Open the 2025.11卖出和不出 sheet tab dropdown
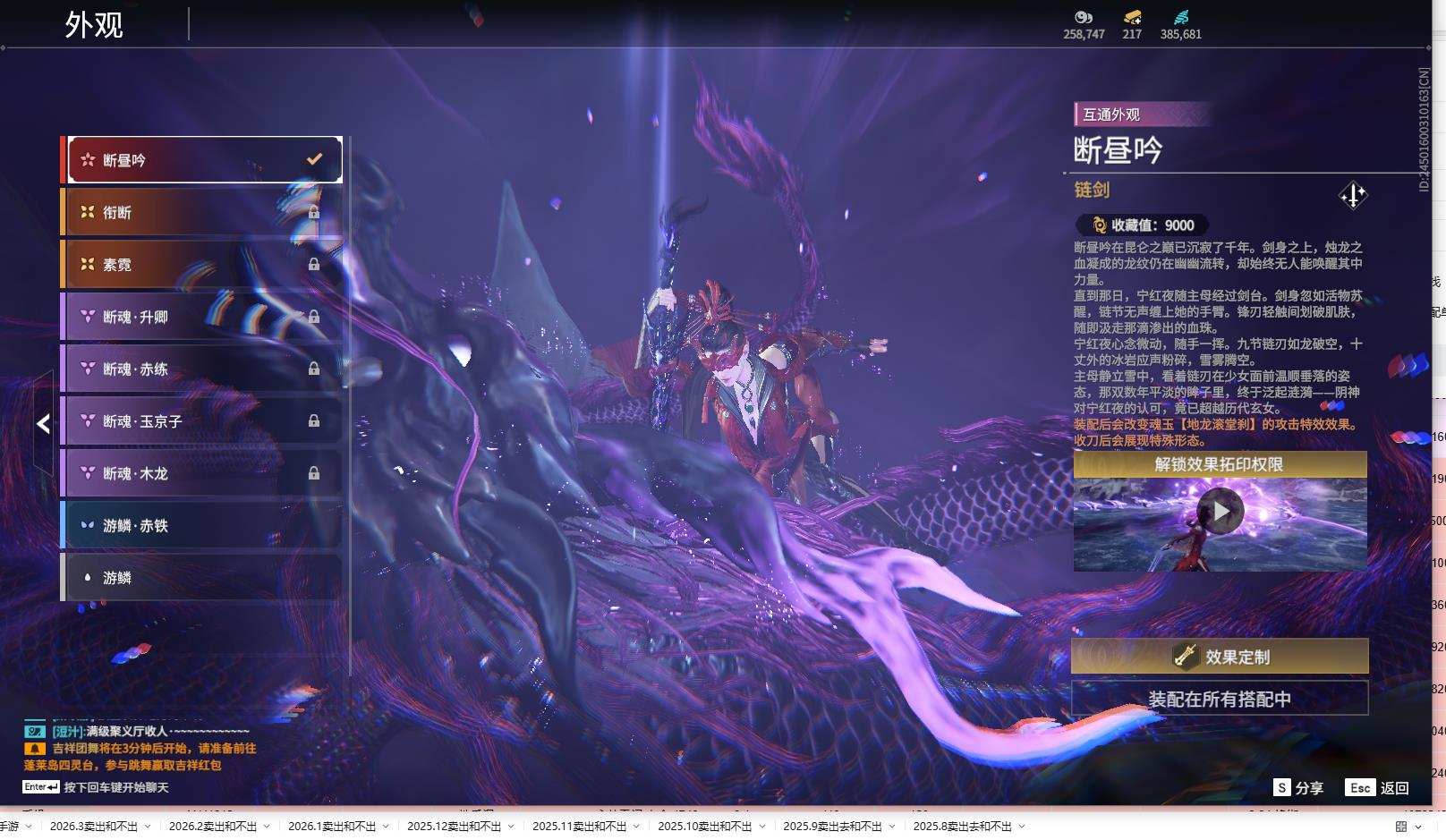1446x840 pixels. (x=636, y=827)
